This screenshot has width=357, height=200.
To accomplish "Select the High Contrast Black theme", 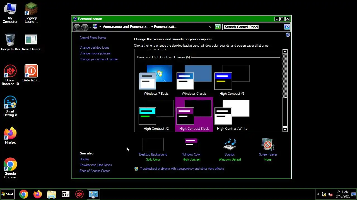I will pyautogui.click(x=194, y=114).
